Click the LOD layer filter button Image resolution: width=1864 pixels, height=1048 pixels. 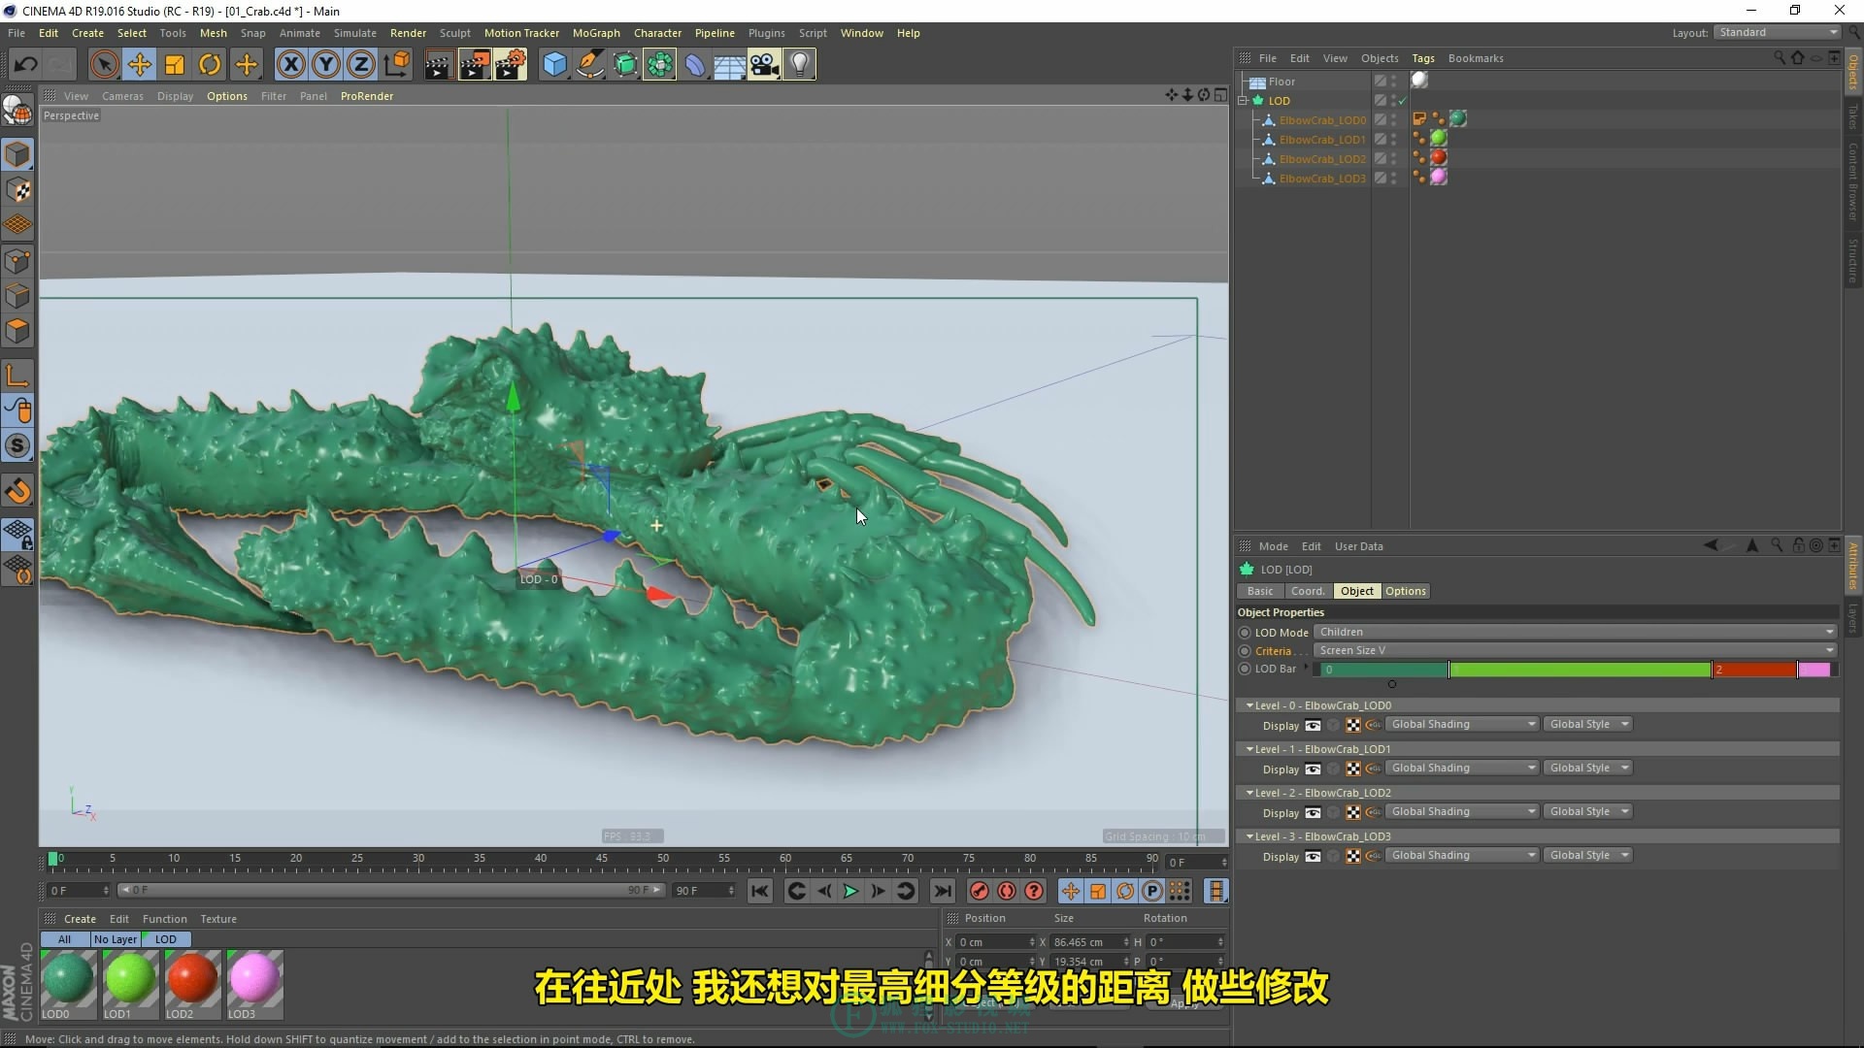[x=166, y=939]
